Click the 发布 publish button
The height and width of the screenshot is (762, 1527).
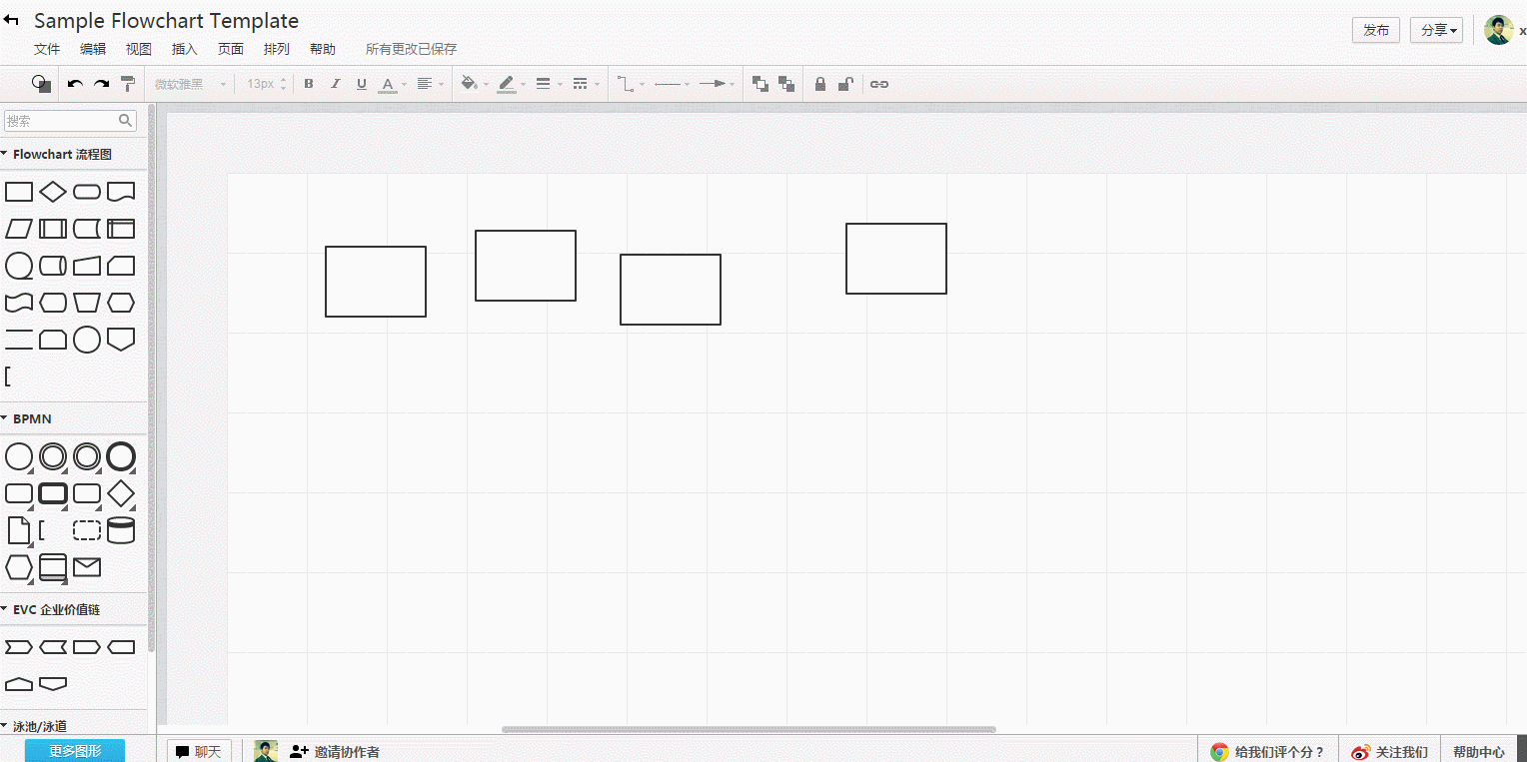[x=1376, y=30]
